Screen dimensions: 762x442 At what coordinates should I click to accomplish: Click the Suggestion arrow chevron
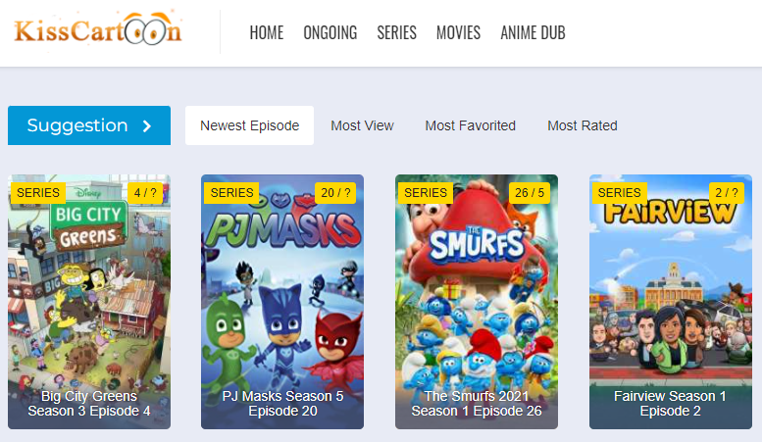(x=147, y=126)
